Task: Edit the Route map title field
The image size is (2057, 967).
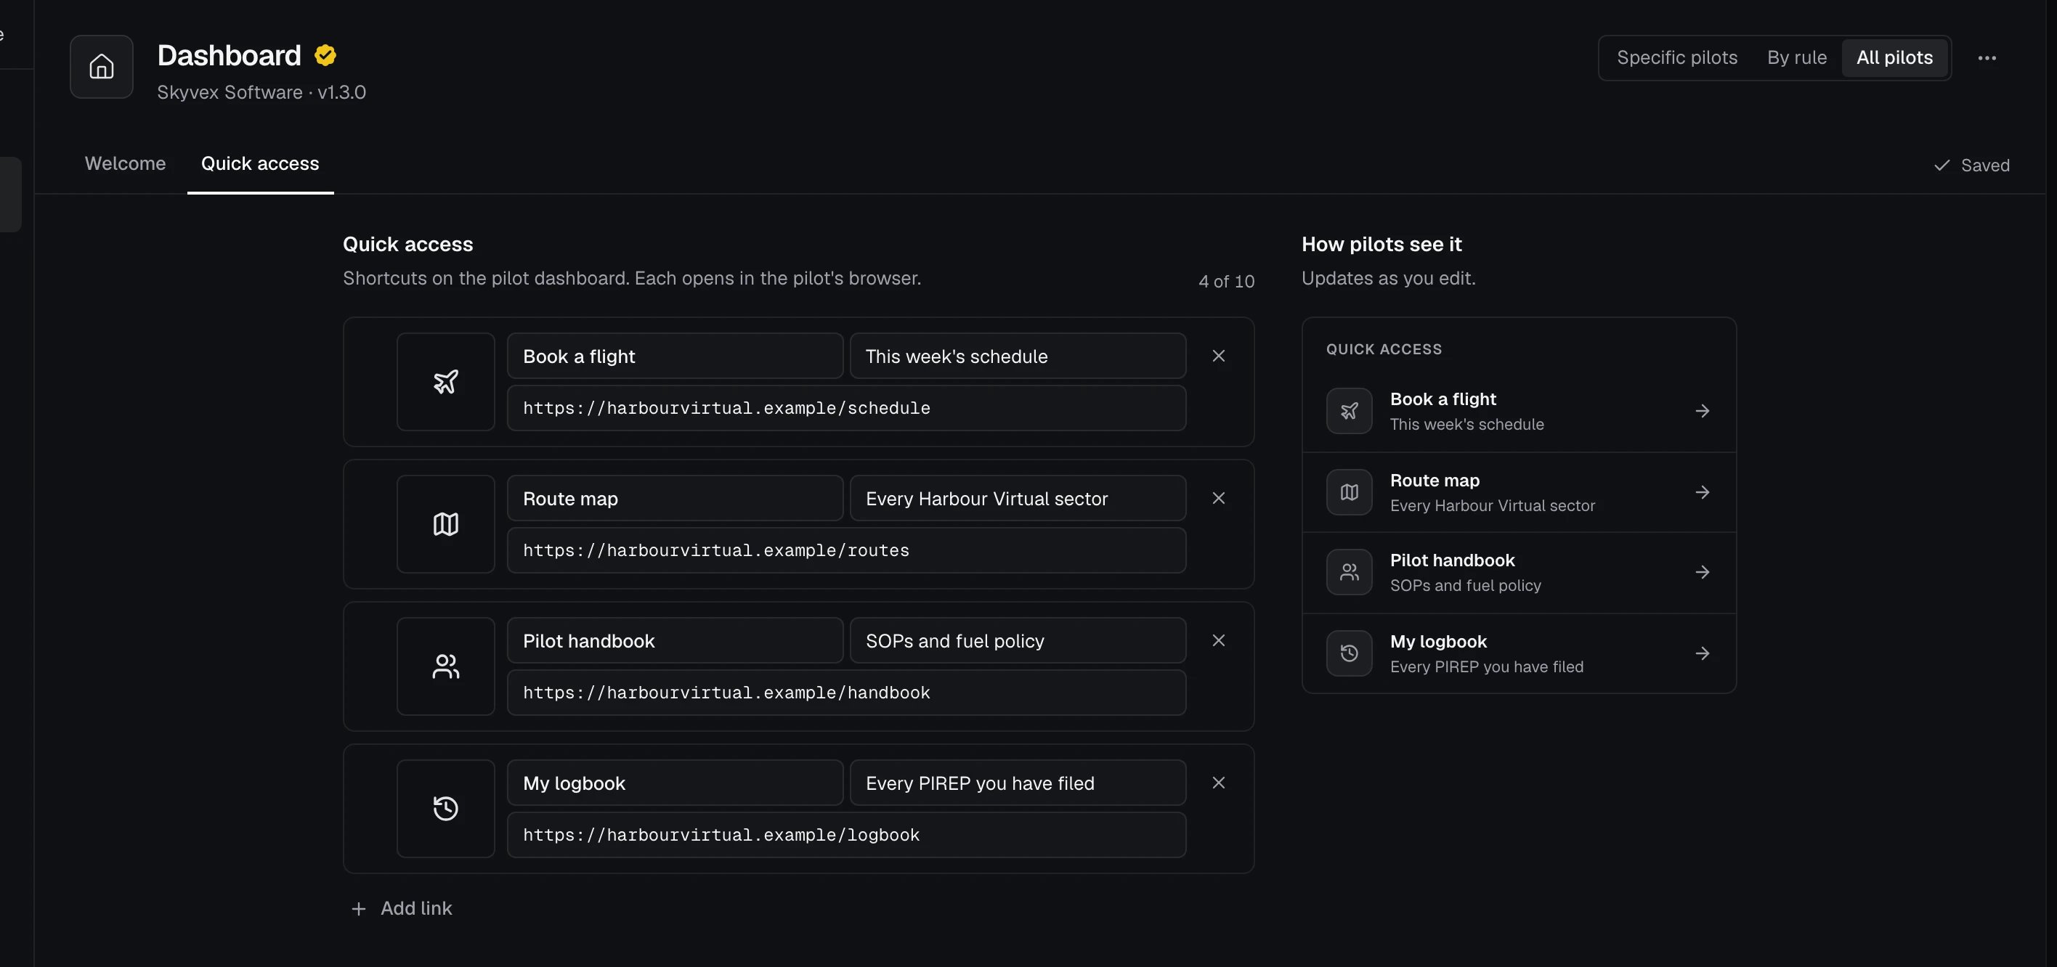Action: click(675, 499)
